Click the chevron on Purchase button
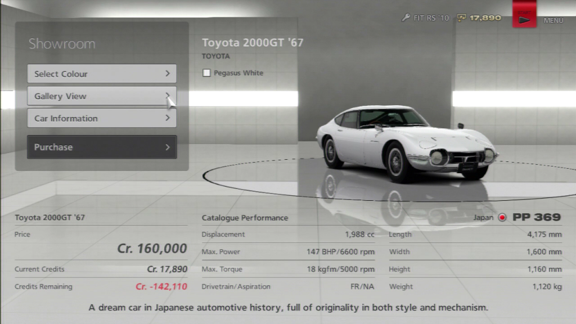The image size is (576, 324). coord(168,147)
